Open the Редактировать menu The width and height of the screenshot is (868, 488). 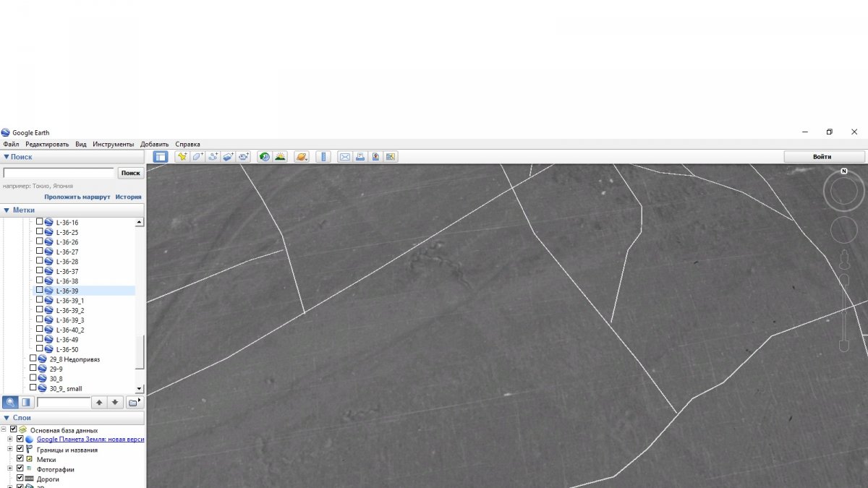[x=47, y=145]
